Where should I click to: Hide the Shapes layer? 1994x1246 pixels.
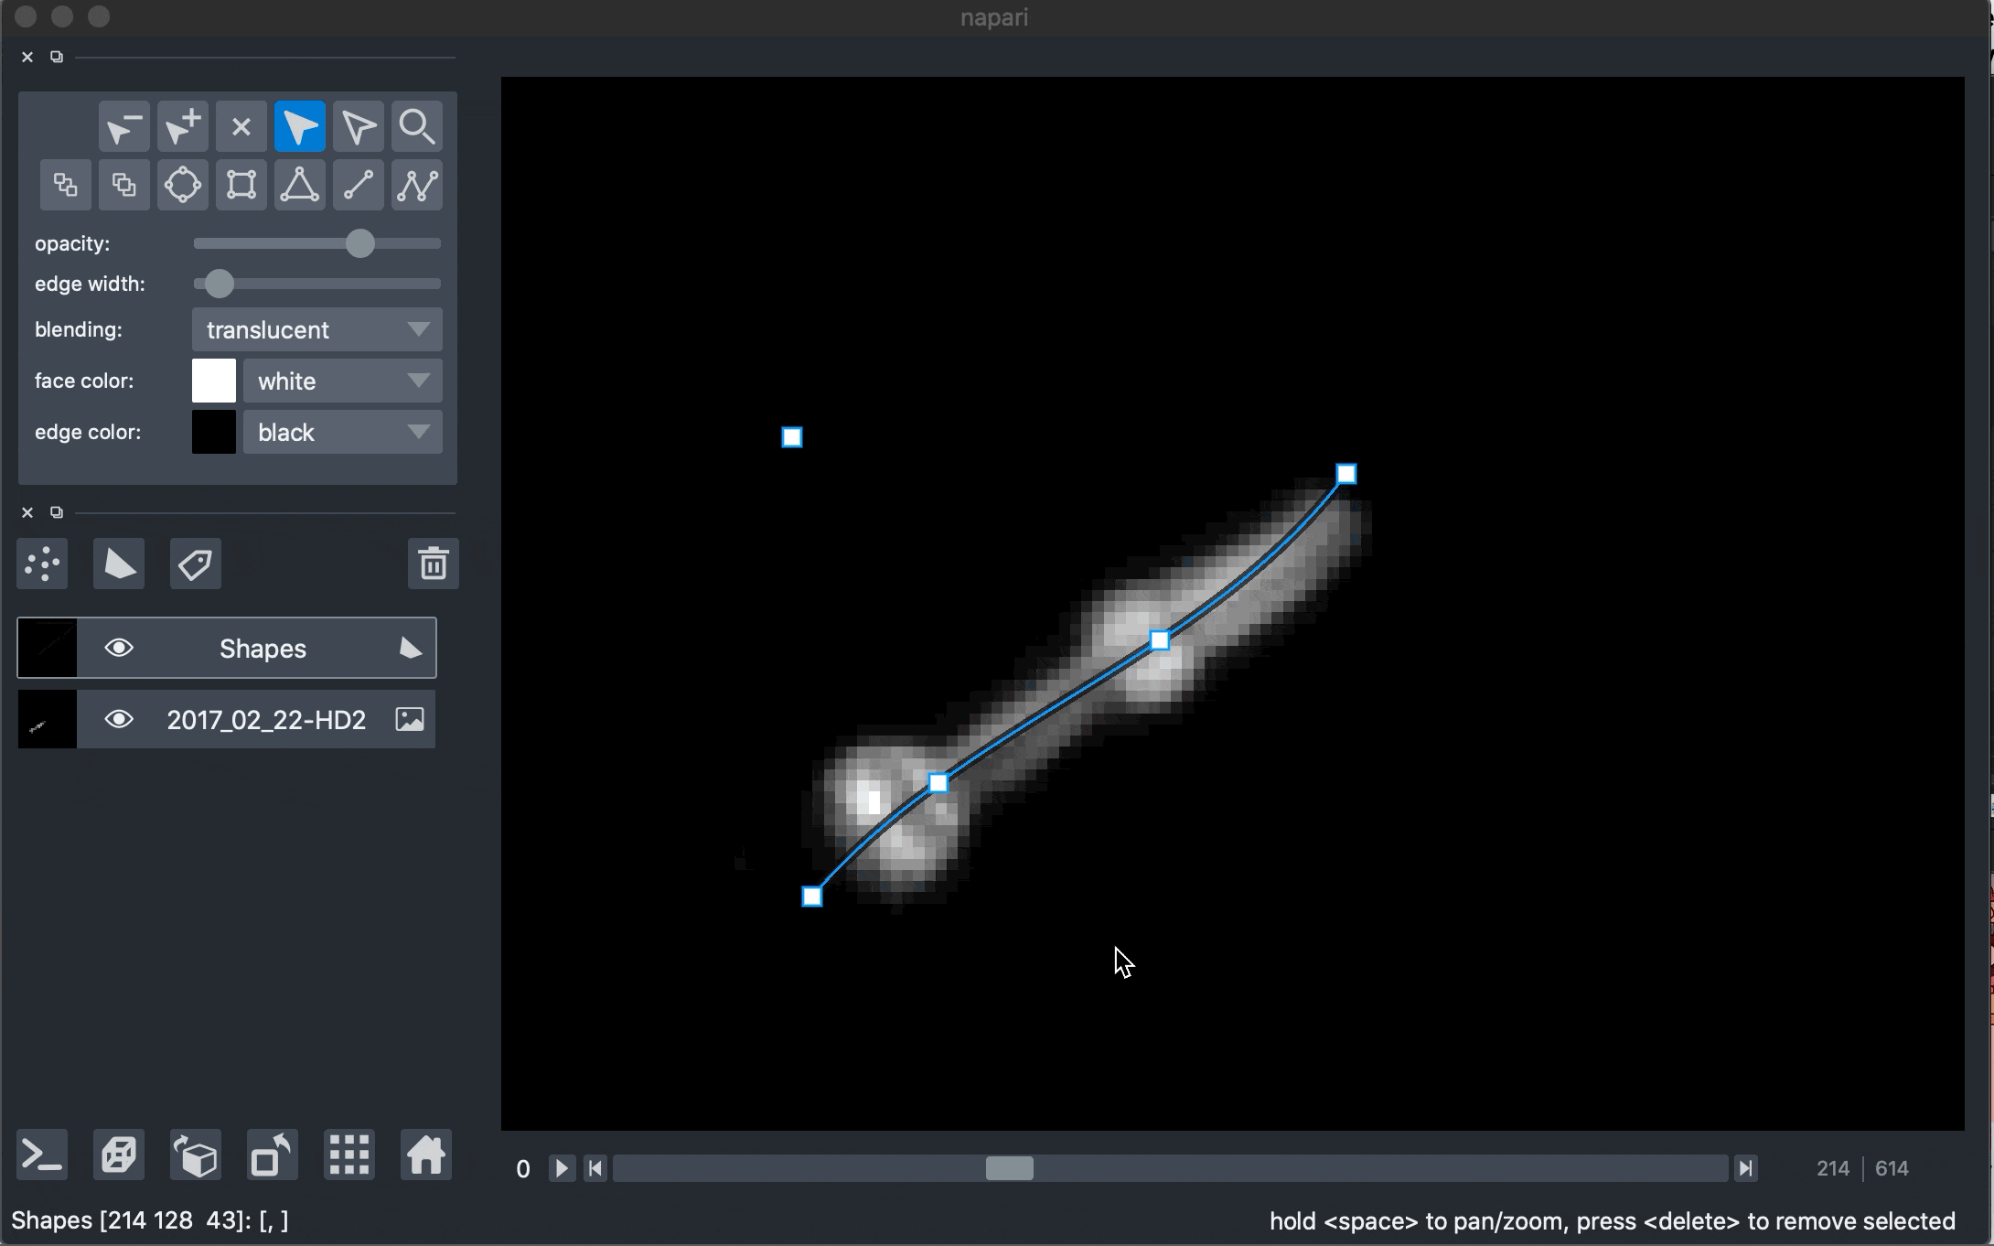click(119, 648)
